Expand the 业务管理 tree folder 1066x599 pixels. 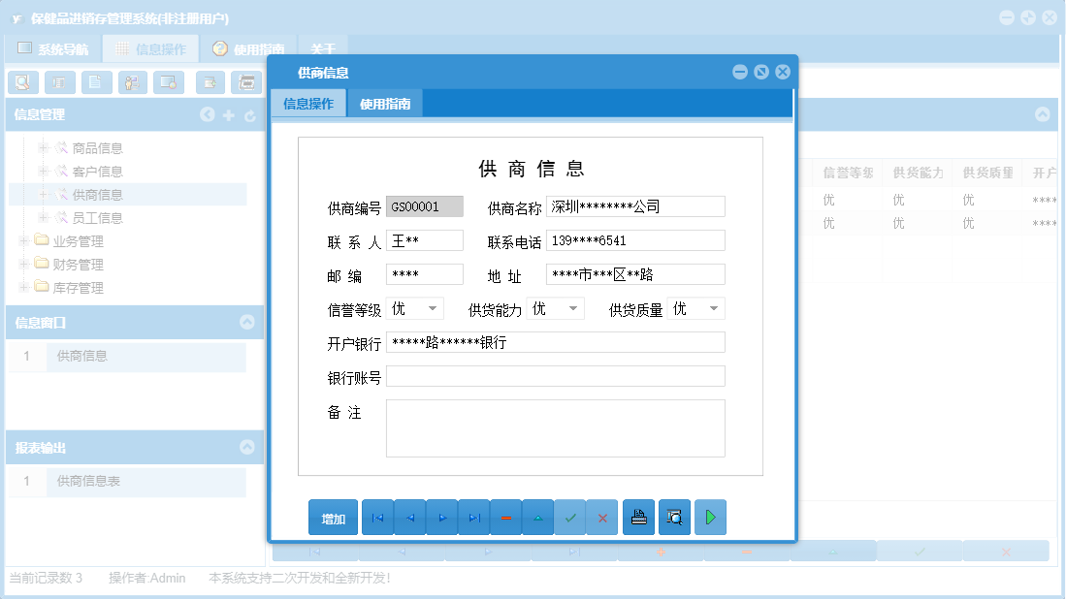coord(21,241)
